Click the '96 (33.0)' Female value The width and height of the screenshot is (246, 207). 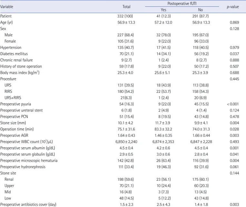pos(202,41)
